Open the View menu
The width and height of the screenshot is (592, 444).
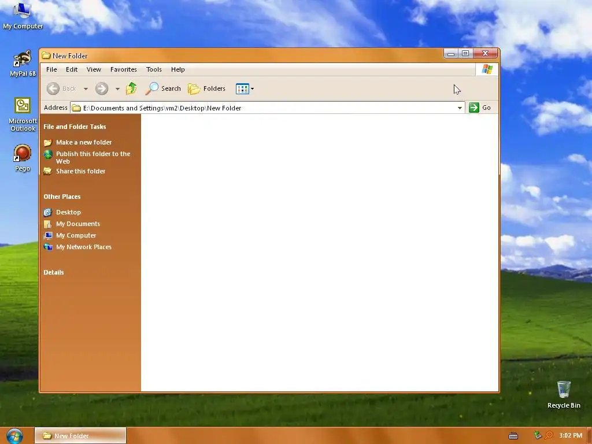point(94,69)
